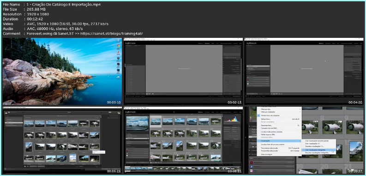
Task: Choose 'Descartar visualizações 1:1...' item
Action: (x=314, y=146)
